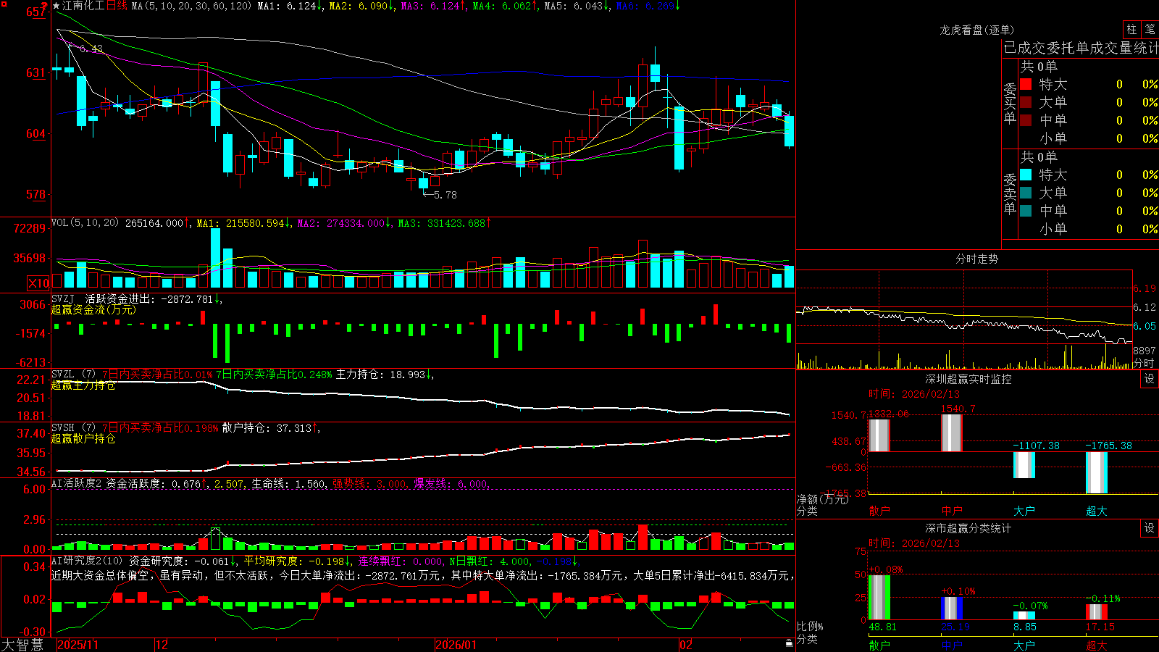Click the 超赢散户持仓 label
1159x652 pixels.
click(83, 438)
